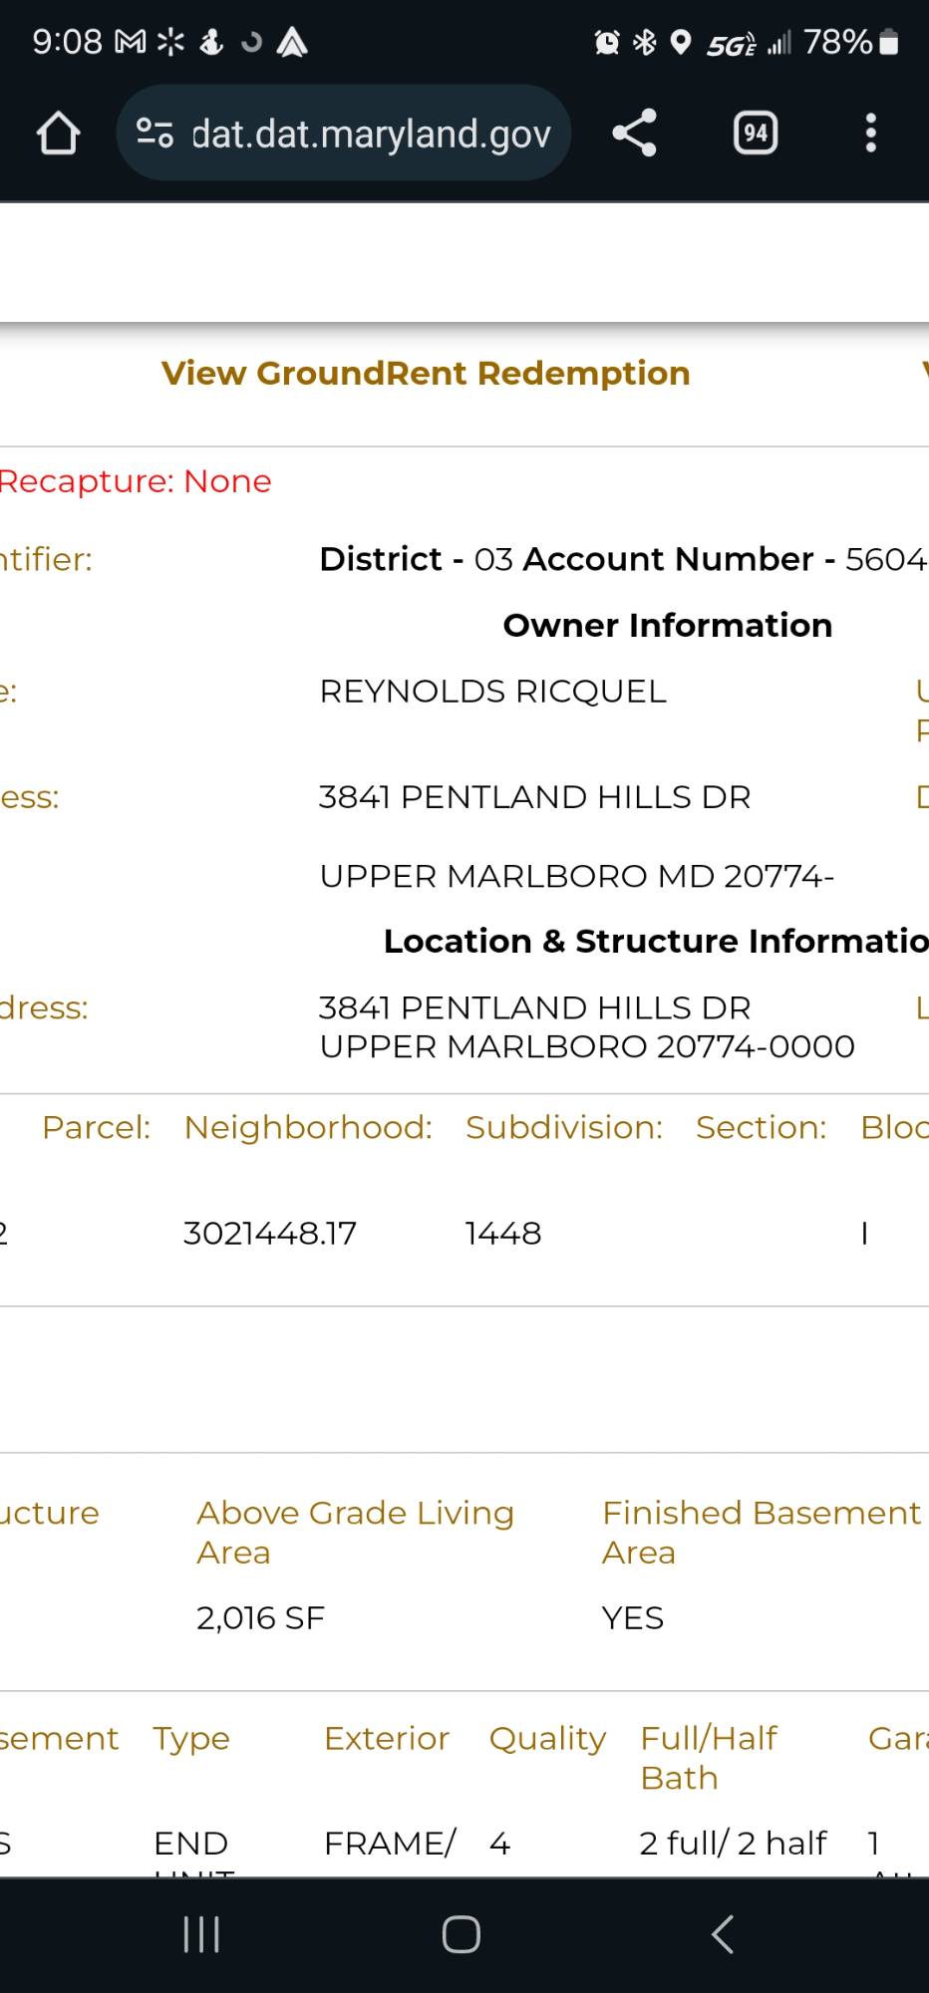Image resolution: width=929 pixels, height=1993 pixels.
Task: Tap the Android back arrow
Action: pos(723,1934)
